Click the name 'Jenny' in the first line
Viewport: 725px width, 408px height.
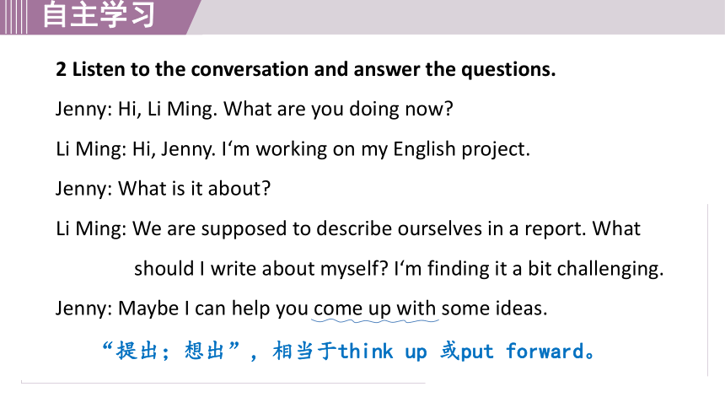(x=82, y=110)
